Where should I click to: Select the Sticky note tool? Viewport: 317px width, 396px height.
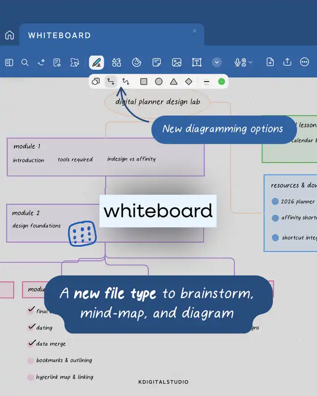pos(157,62)
